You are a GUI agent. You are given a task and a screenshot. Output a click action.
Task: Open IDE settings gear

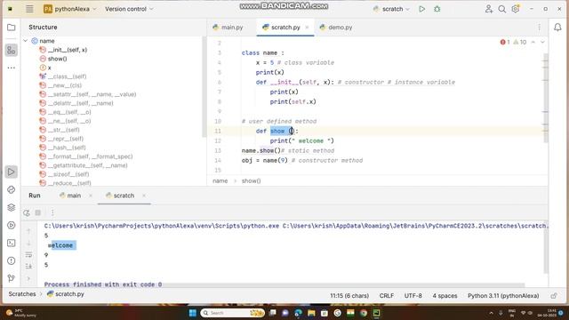(x=516, y=9)
